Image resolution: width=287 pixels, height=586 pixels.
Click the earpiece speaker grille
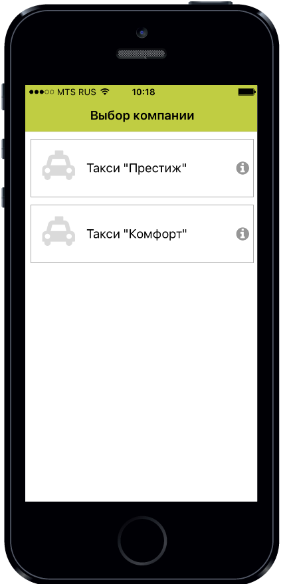pyautogui.click(x=142, y=54)
